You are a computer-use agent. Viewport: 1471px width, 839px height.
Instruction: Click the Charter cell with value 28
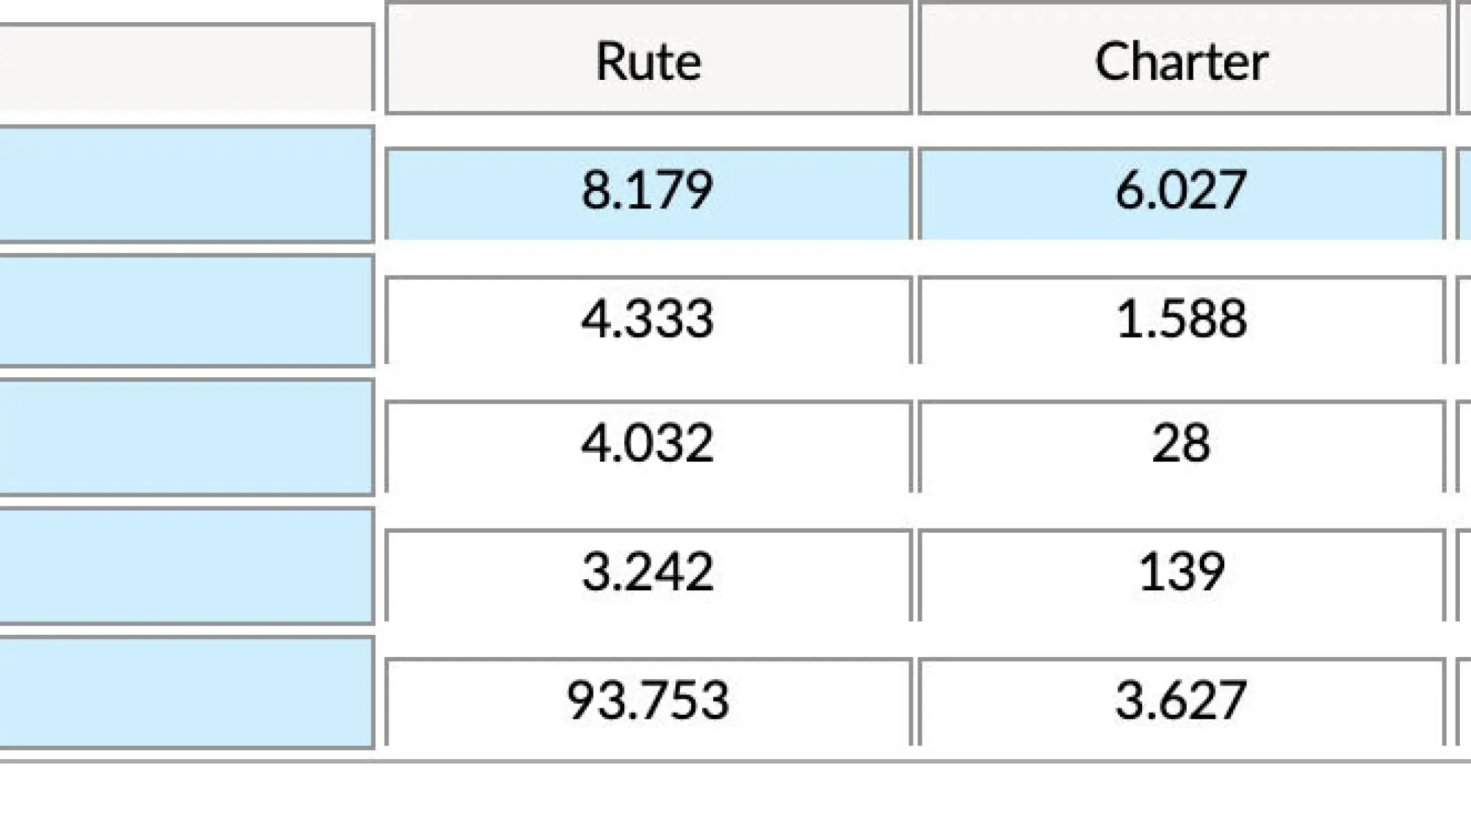(x=1182, y=445)
